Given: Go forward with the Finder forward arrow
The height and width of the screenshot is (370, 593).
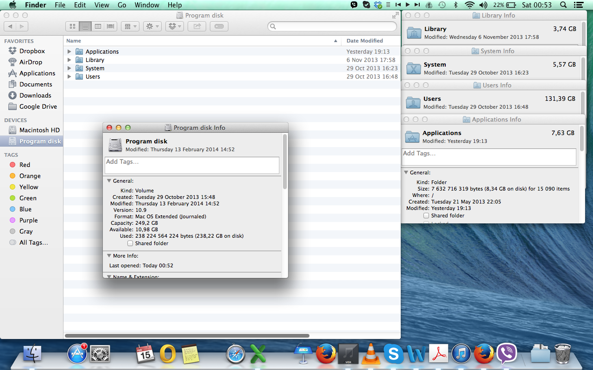Looking at the screenshot, I should coord(22,26).
